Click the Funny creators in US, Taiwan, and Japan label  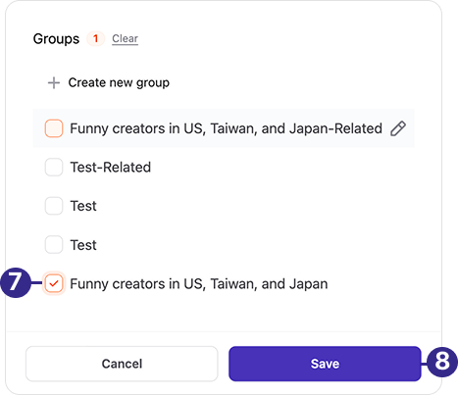tap(199, 283)
